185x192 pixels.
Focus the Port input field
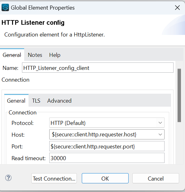point(107,146)
